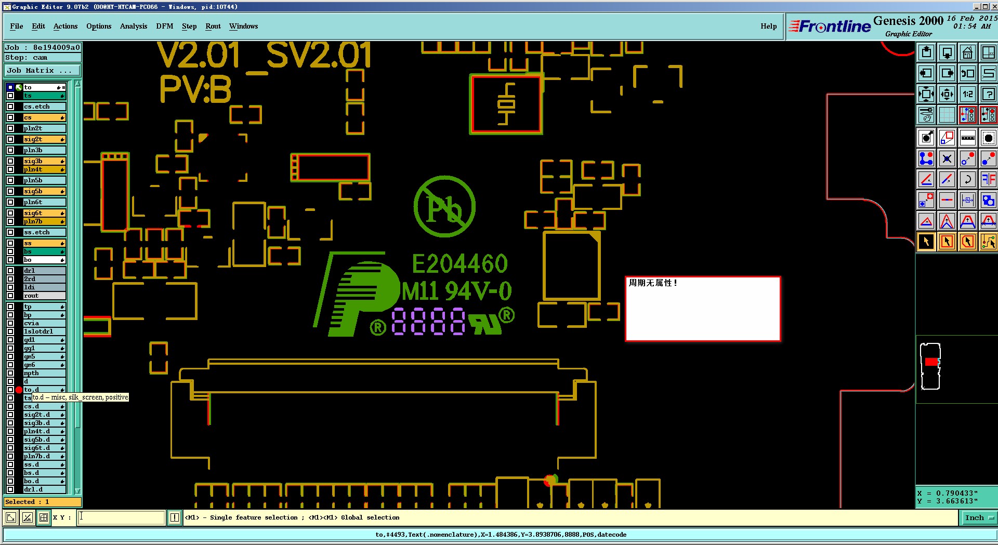Viewport: 998px width, 545px height.
Task: Click the dimension width arrows icon
Action: [968, 200]
